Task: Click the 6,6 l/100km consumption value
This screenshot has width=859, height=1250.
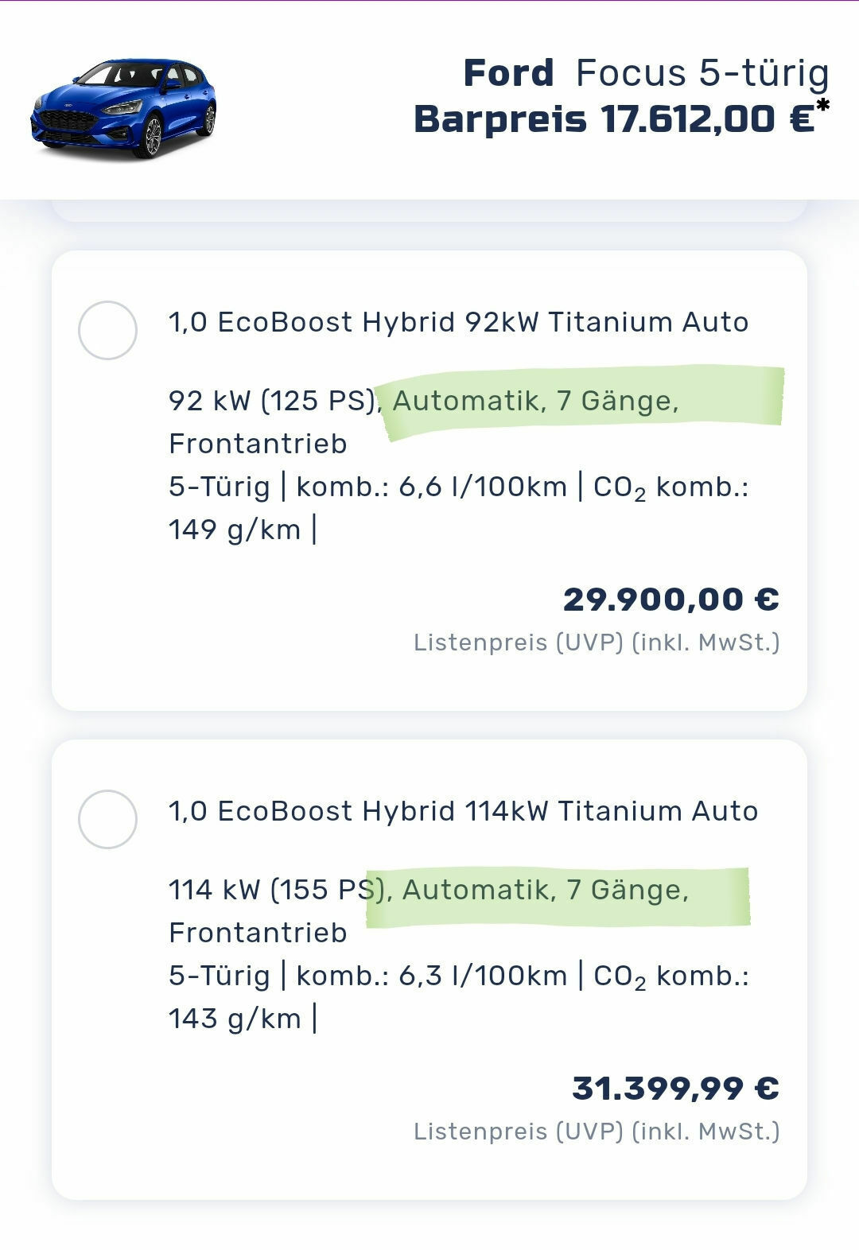Action: (482, 486)
